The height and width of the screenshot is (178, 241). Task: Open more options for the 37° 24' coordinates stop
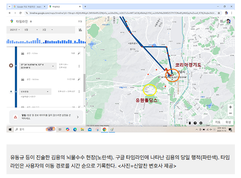coord(79,66)
